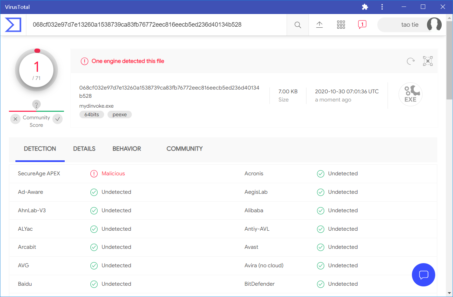Viewport: 453px width, 297px height.
Task: Click the VirusTotal logo icon
Action: point(13,25)
